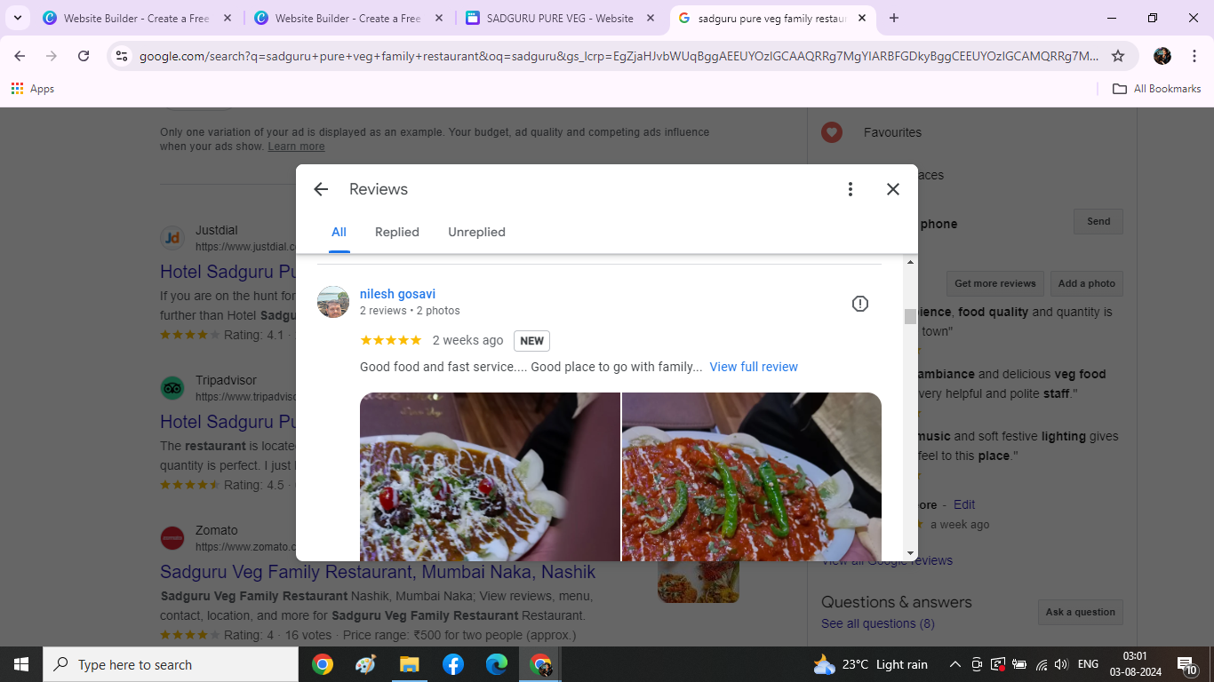The width and height of the screenshot is (1214, 682).
Task: Click See all questions (8) link
Action: [x=878, y=623]
